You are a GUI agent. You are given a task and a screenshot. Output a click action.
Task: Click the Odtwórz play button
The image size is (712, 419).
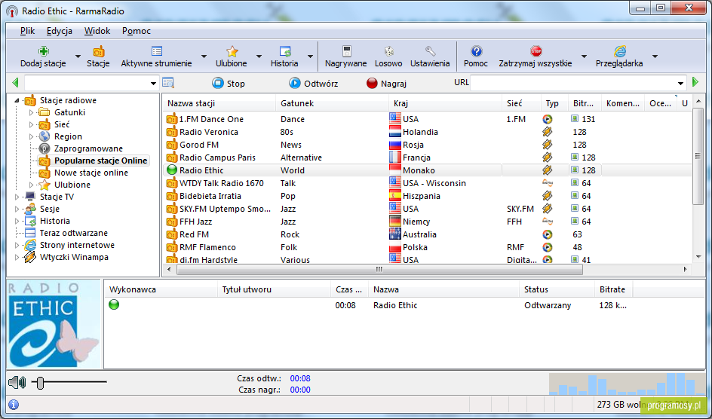313,84
